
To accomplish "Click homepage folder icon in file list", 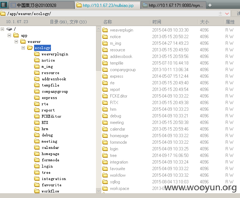I will pyautogui.click(x=105, y=136).
